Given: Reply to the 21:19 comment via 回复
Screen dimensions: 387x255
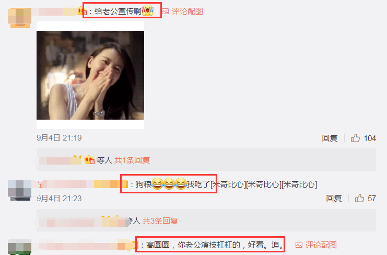Looking at the screenshot, I should tap(330, 138).
